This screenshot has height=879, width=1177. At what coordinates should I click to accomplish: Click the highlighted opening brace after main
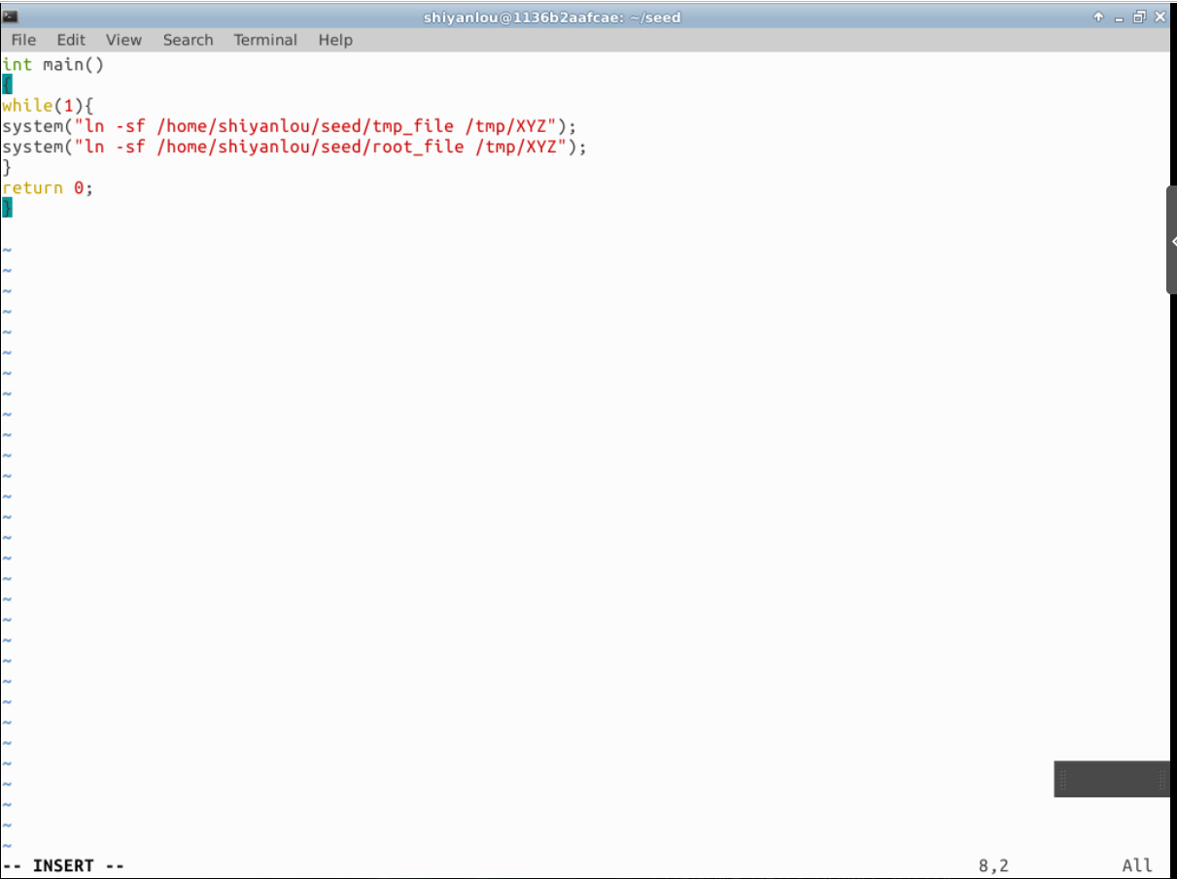pyautogui.click(x=7, y=85)
